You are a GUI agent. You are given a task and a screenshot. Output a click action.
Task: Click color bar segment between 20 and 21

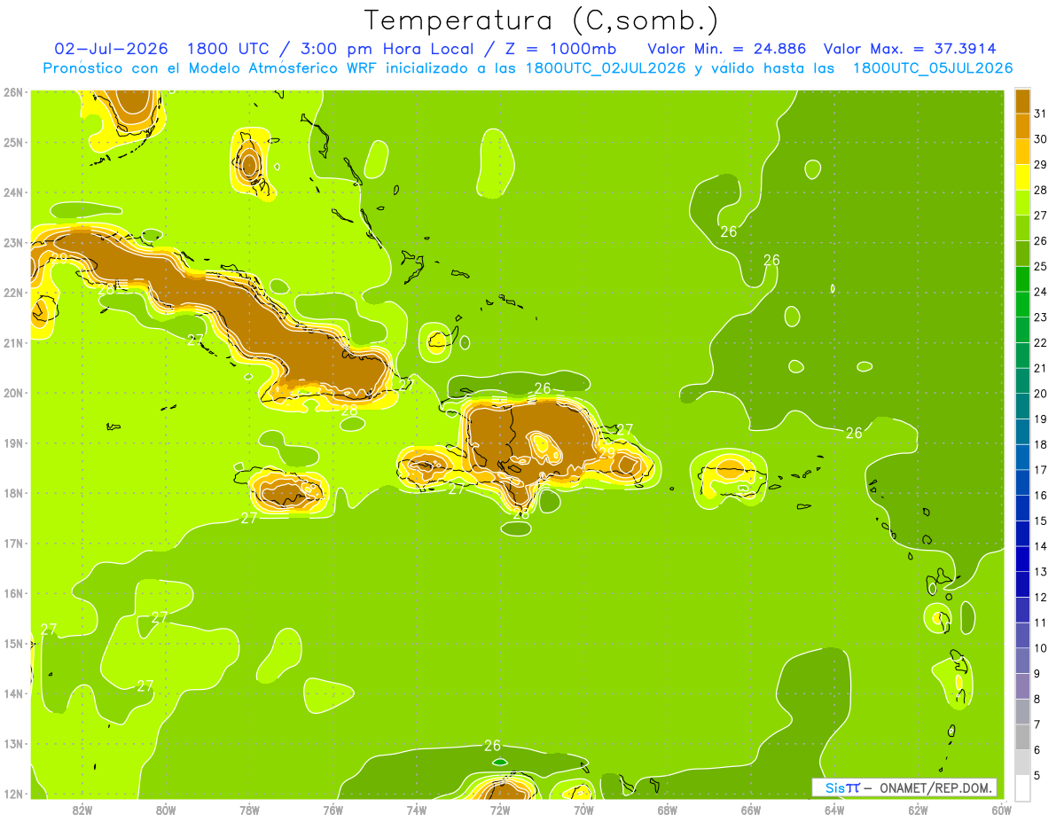1022,380
